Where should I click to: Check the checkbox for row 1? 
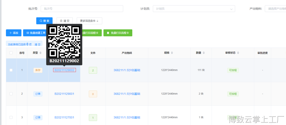click(x=11, y=70)
